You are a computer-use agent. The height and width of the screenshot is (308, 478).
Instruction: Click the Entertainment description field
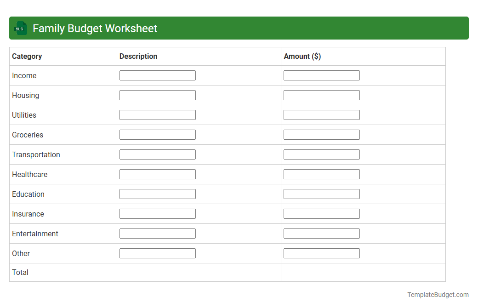point(157,233)
